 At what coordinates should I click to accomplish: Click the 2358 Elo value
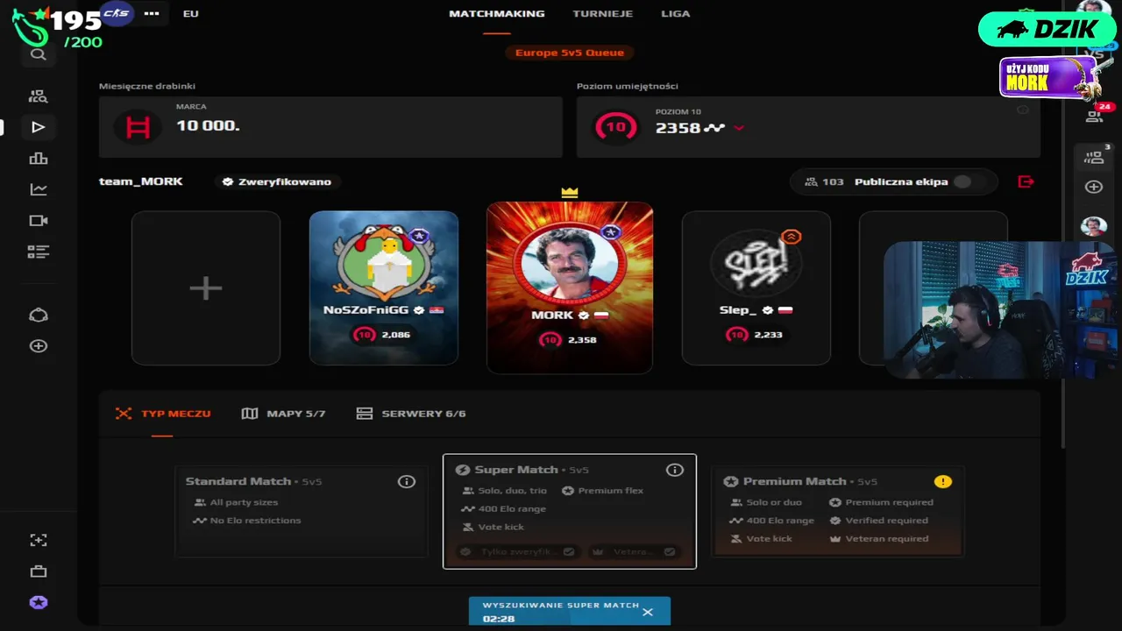678,128
